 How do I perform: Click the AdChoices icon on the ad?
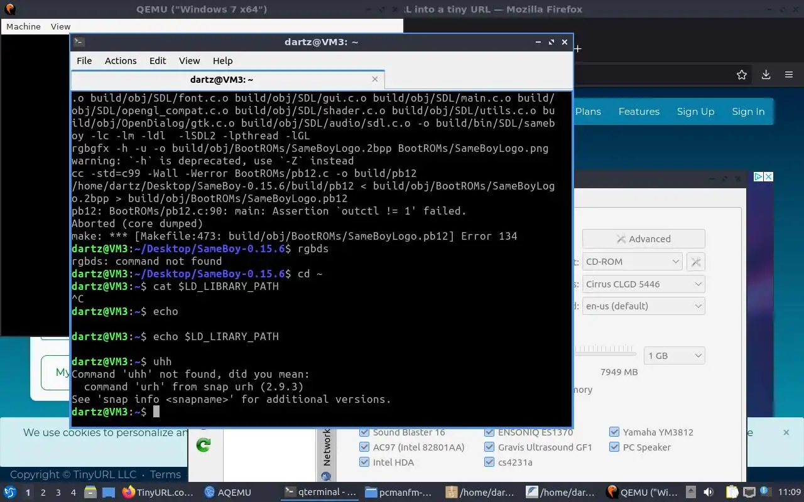[x=758, y=177]
